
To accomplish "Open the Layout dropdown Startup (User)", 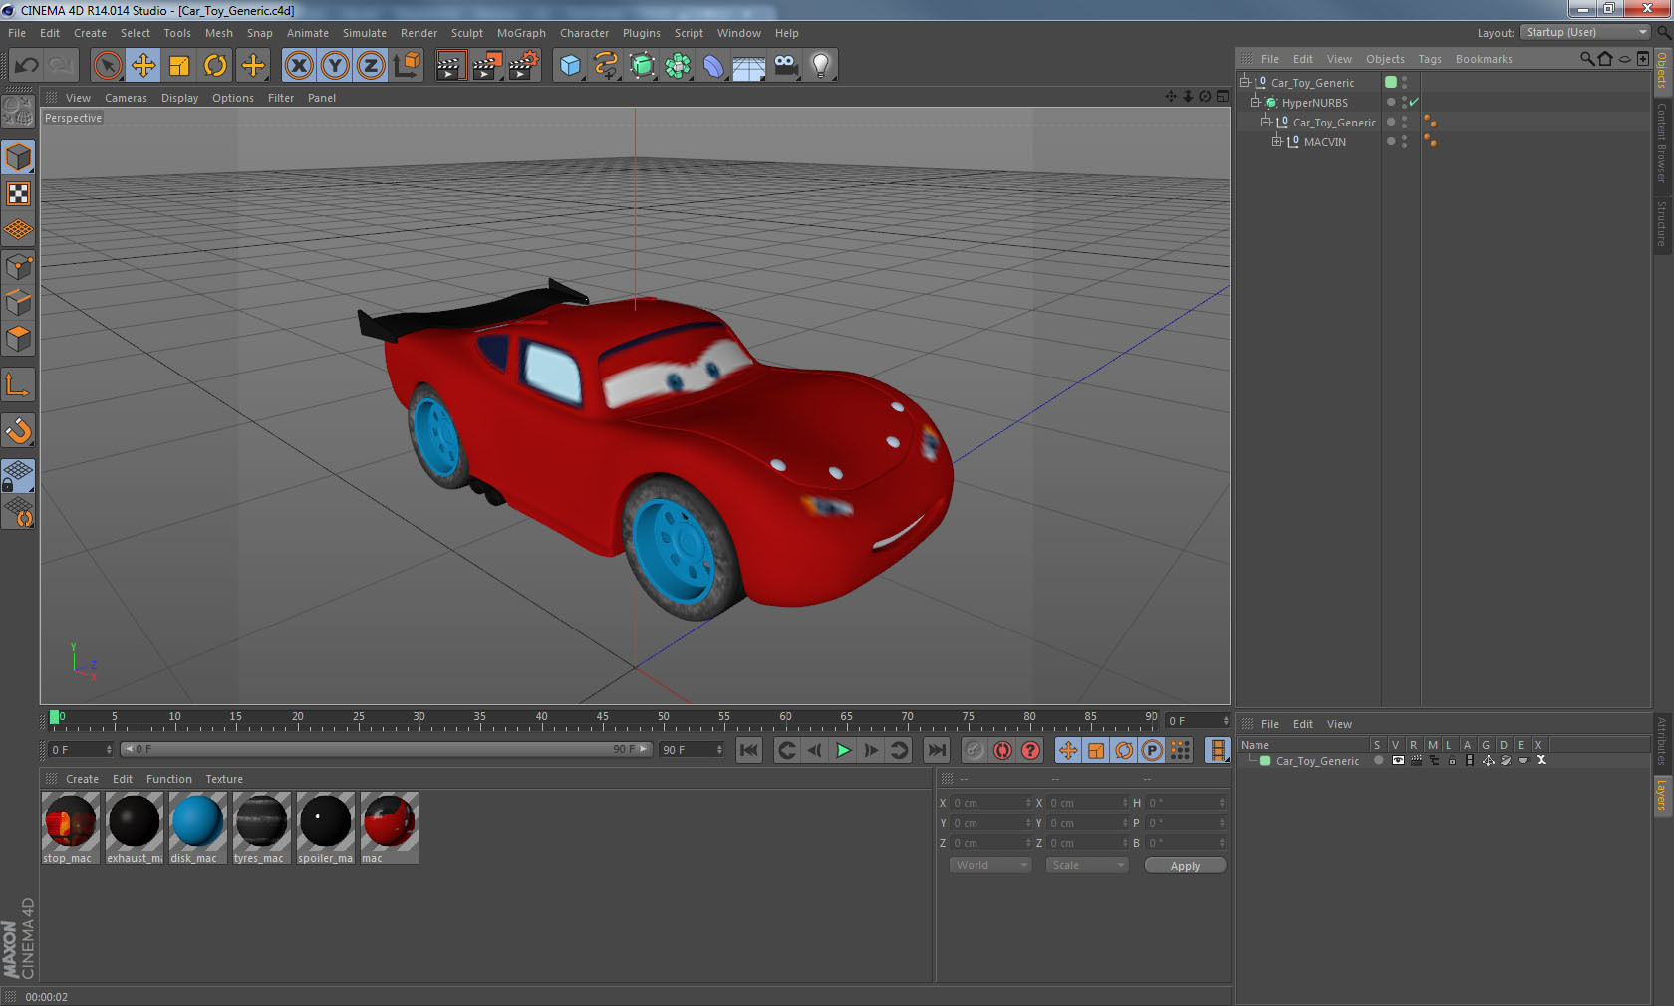I will pyautogui.click(x=1585, y=32).
